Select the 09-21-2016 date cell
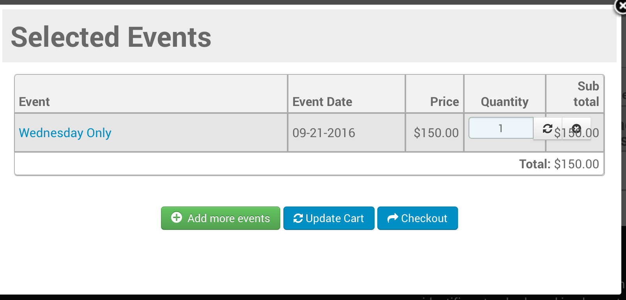Image resolution: width=626 pixels, height=300 pixels. click(324, 133)
